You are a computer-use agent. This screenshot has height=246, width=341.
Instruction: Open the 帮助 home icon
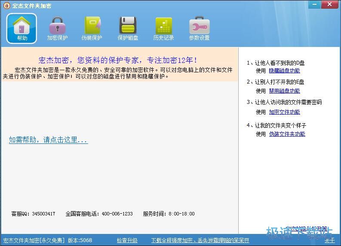coord(22,26)
